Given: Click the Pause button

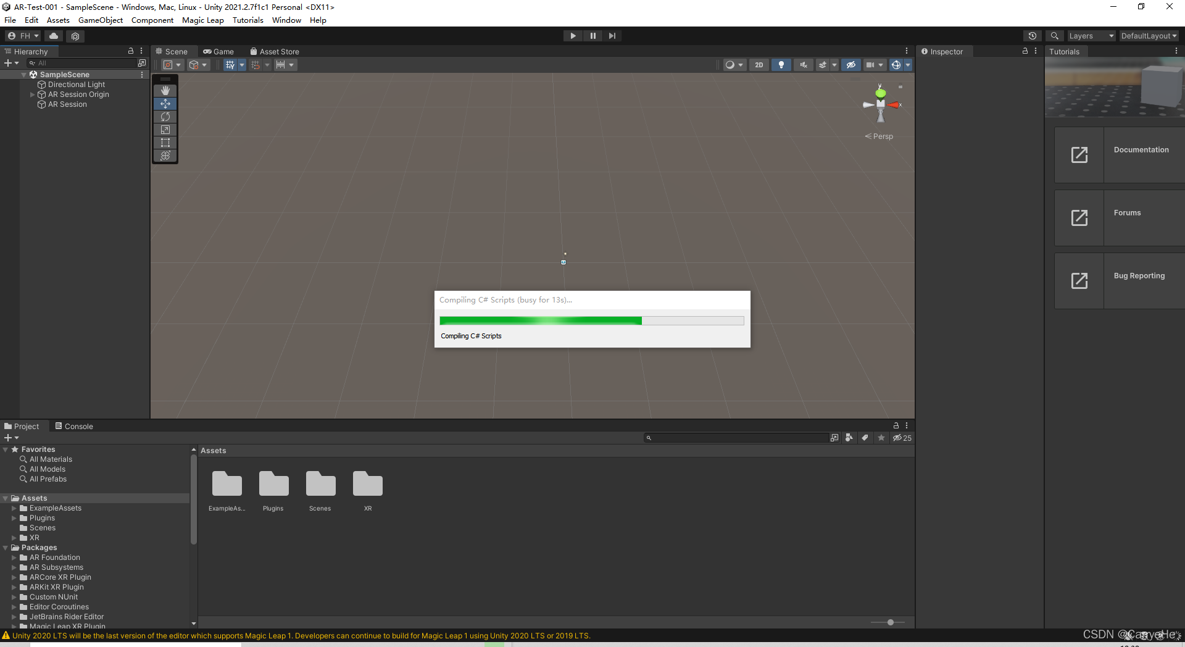Looking at the screenshot, I should coord(592,36).
